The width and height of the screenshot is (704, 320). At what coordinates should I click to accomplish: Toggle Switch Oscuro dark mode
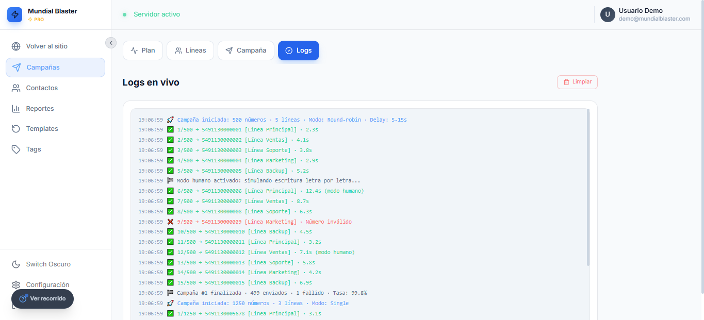(x=55, y=264)
